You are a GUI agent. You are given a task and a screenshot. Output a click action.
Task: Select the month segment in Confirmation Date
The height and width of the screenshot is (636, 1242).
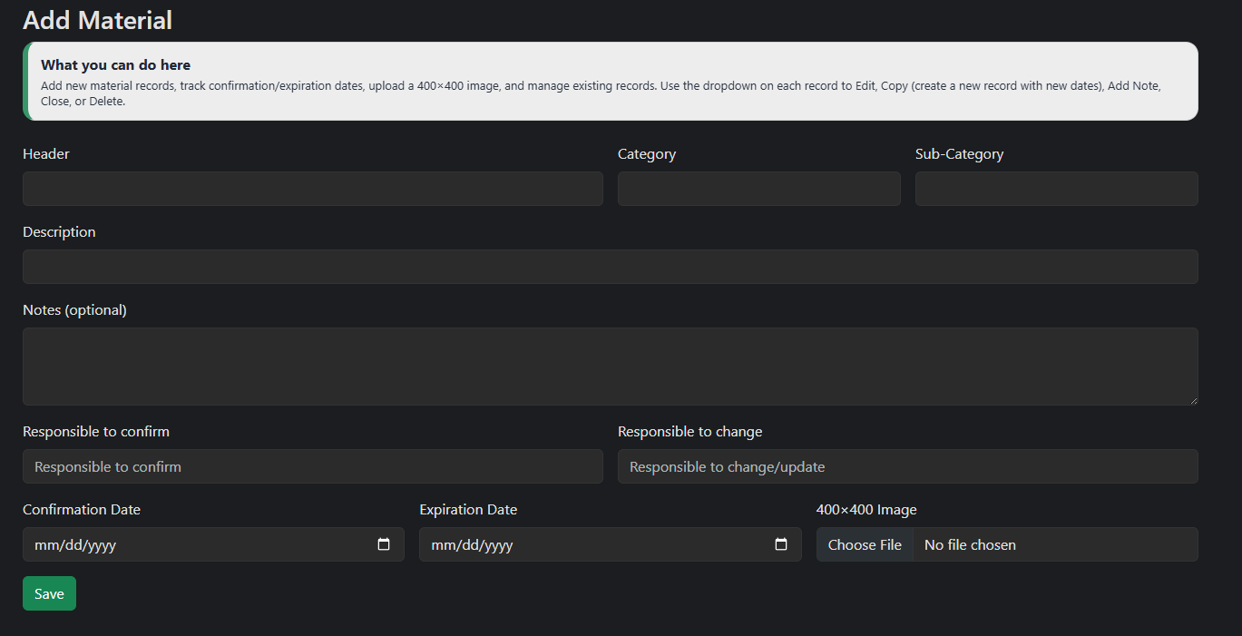pyautogui.click(x=45, y=545)
